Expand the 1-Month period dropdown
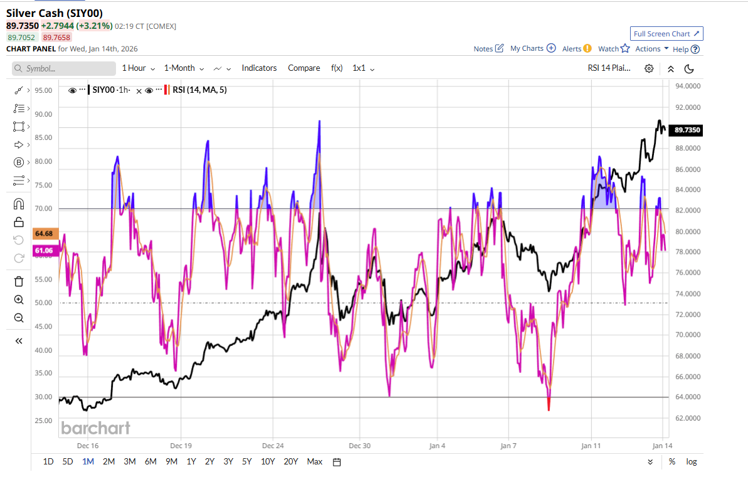This screenshot has height=477, width=748. [183, 68]
